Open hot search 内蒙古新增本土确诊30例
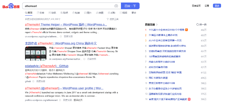 point(162,62)
